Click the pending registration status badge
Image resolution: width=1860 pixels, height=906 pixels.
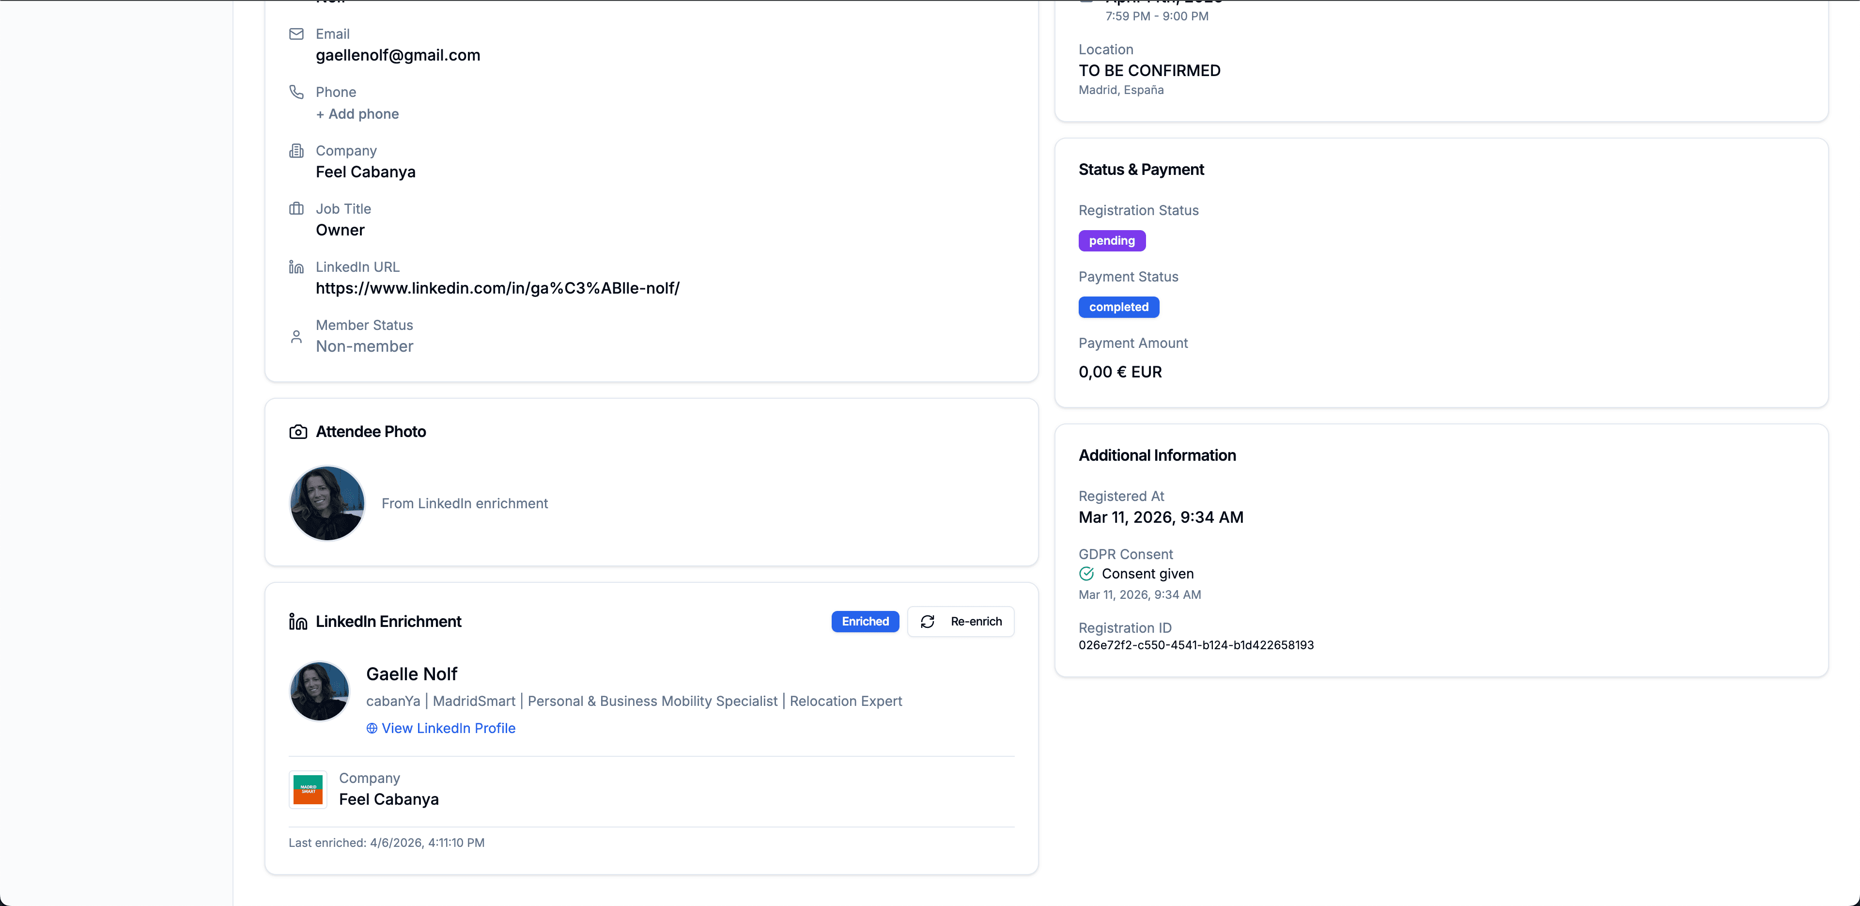coord(1111,241)
